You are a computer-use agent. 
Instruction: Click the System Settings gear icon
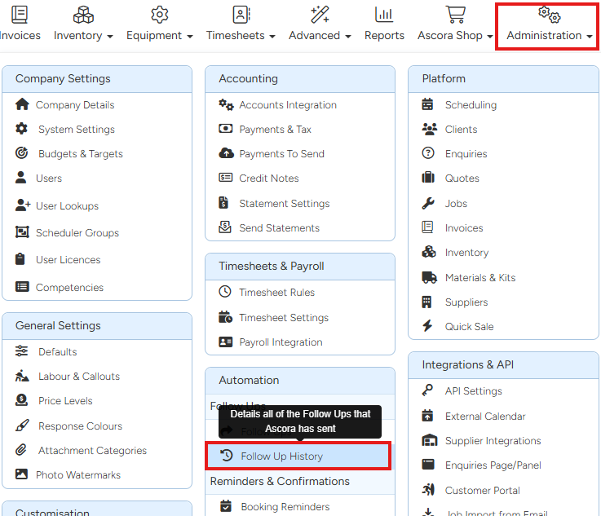click(x=22, y=129)
